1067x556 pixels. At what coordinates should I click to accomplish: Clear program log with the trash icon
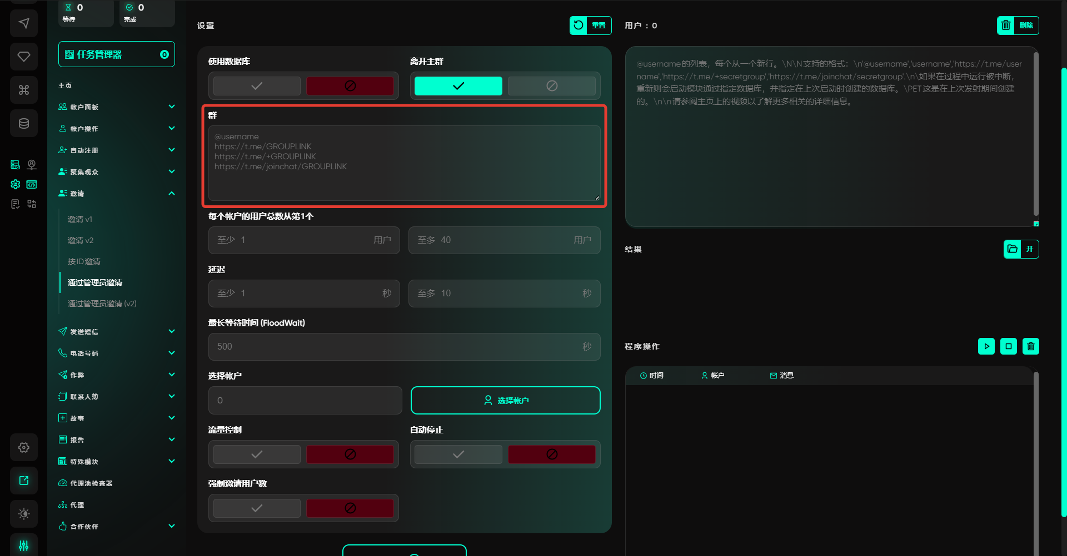click(x=1030, y=346)
